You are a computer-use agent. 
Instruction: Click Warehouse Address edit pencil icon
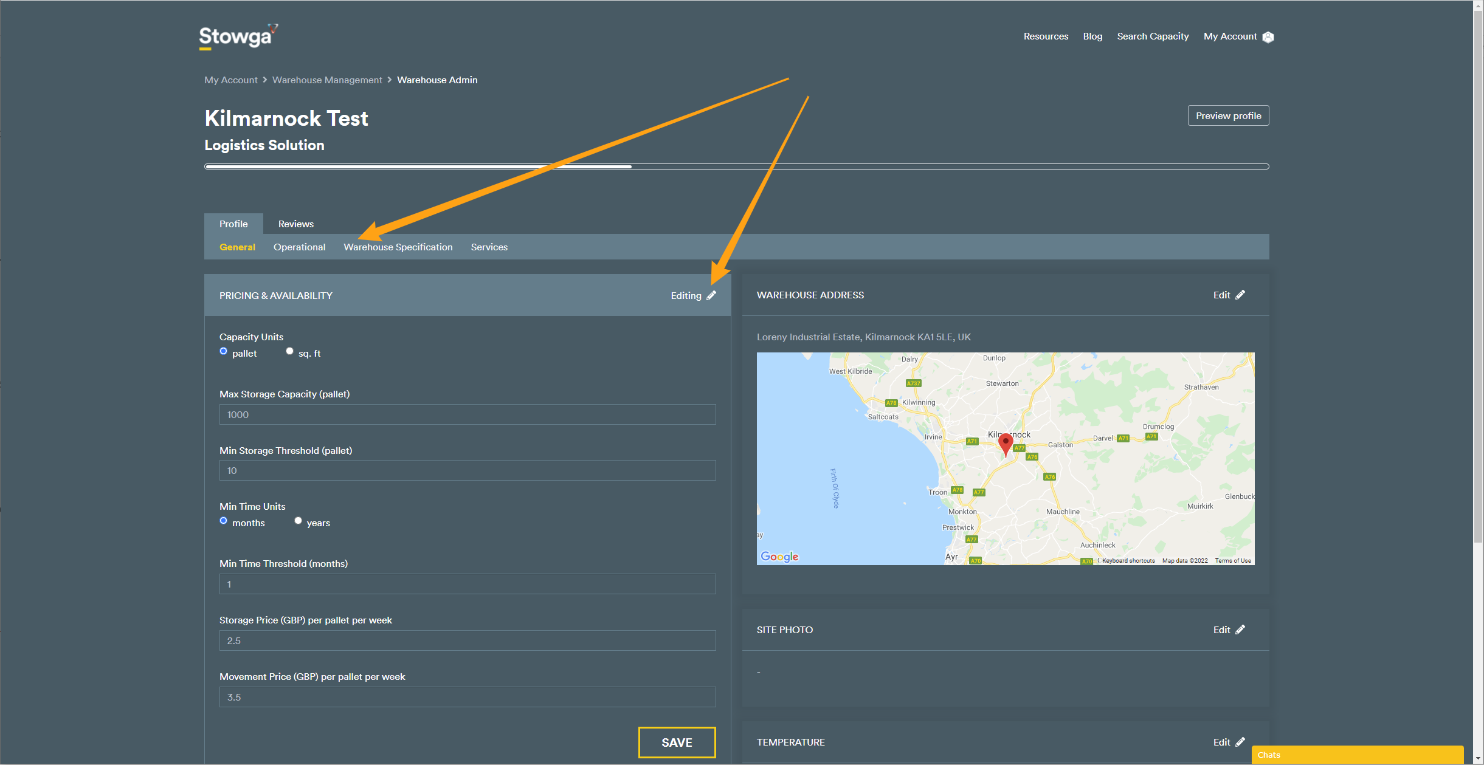pos(1240,295)
